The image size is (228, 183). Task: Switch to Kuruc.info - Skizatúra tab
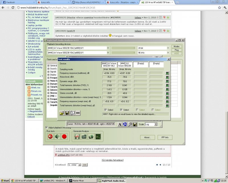click(x=123, y=2)
